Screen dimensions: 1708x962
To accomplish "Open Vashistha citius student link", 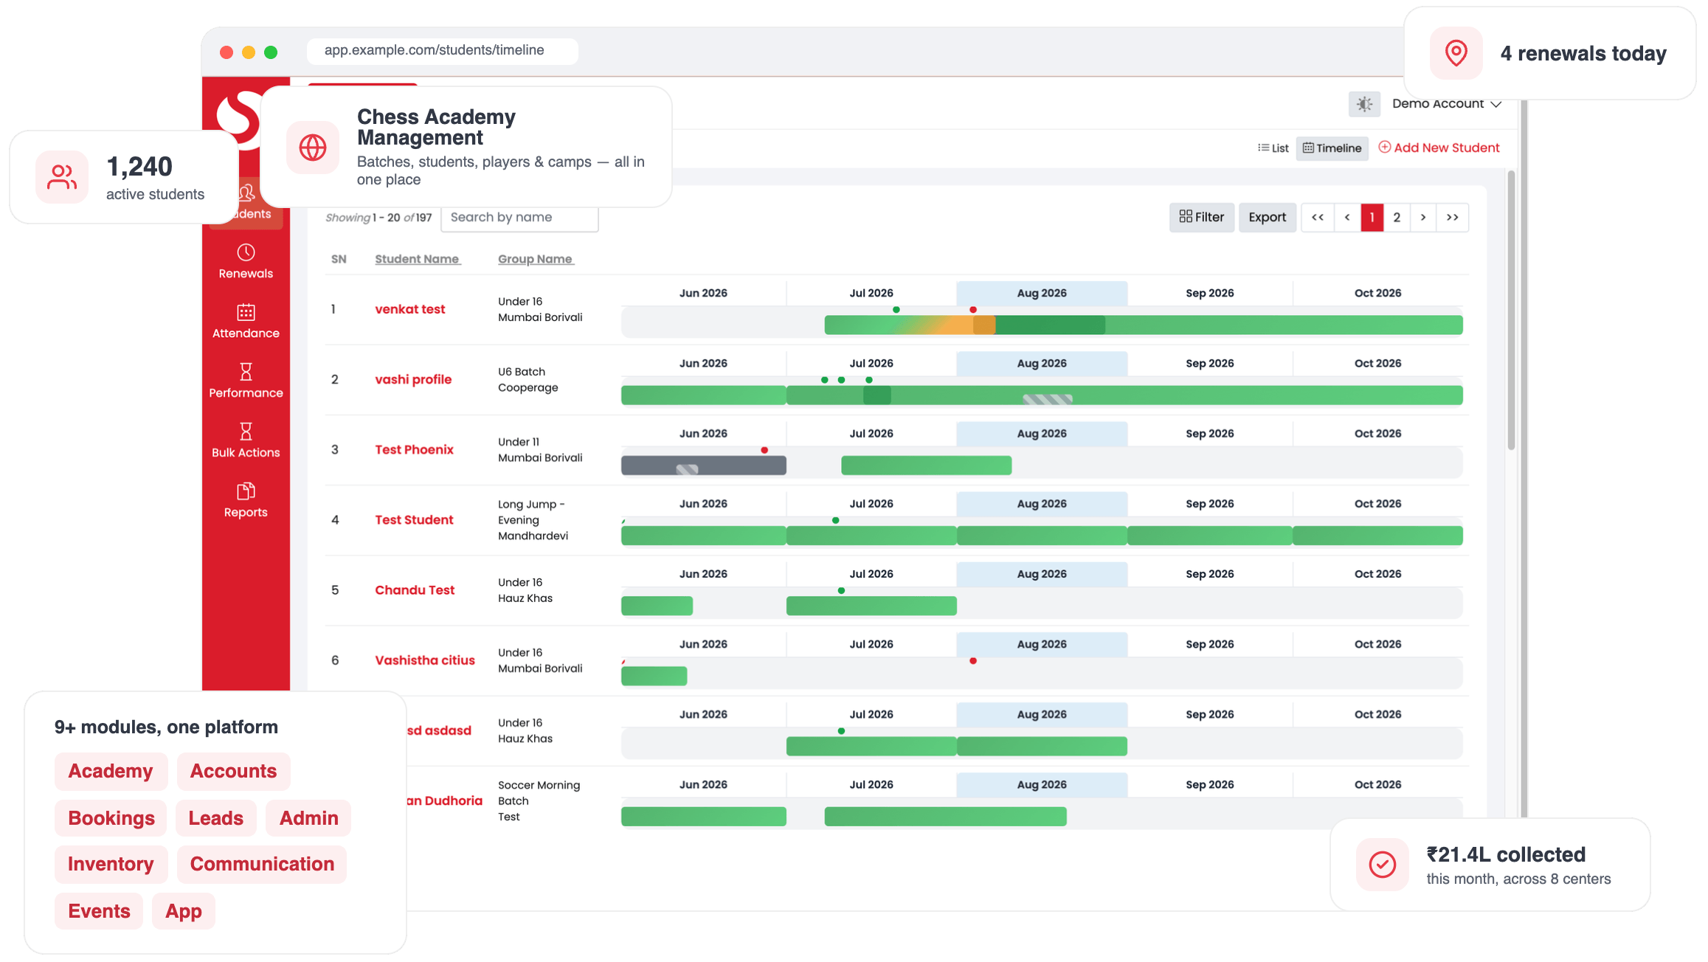I will pos(425,660).
